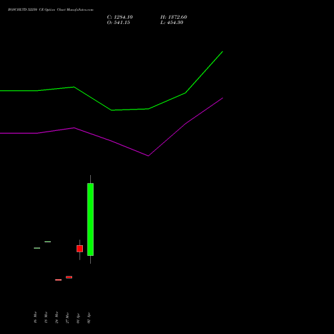Click the 24 Mar date axis label

(x=57, y=317)
